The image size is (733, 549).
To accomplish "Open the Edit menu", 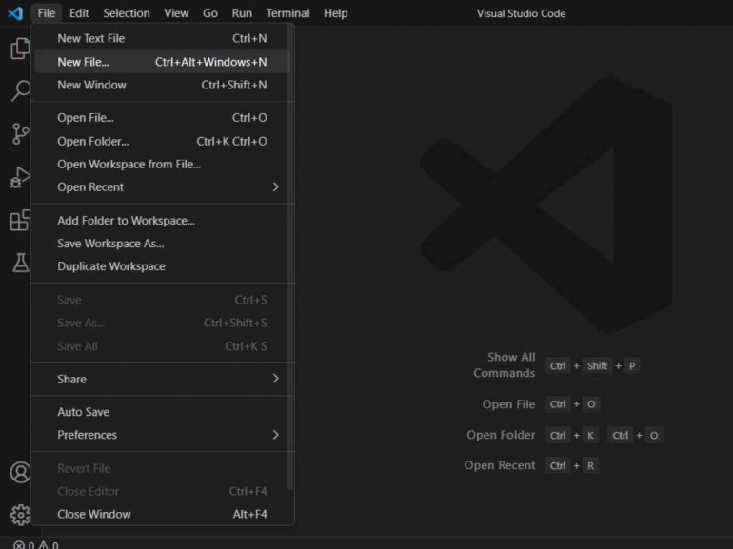I will 79,13.
